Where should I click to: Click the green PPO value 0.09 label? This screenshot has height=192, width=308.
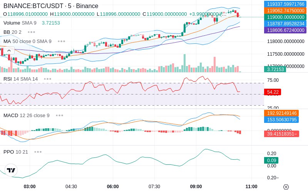pos(271,160)
